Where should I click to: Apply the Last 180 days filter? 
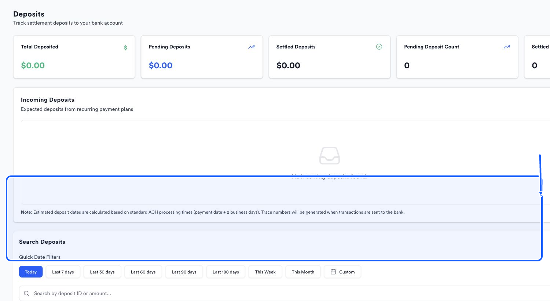[226, 272]
